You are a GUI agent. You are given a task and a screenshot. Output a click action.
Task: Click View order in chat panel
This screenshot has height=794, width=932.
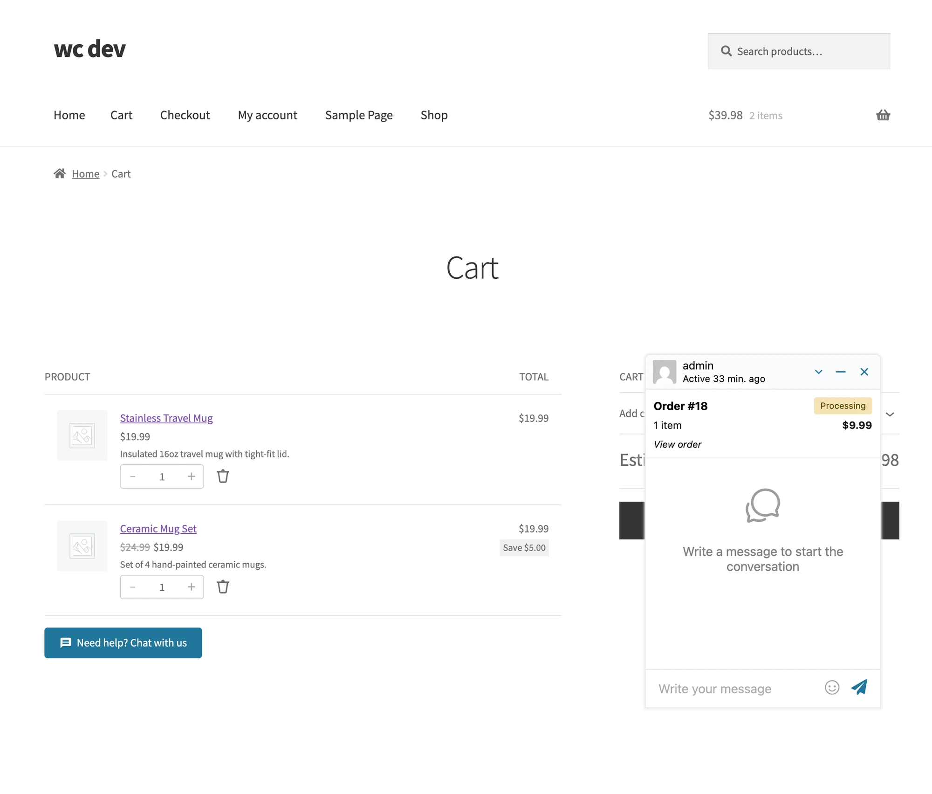(x=677, y=444)
